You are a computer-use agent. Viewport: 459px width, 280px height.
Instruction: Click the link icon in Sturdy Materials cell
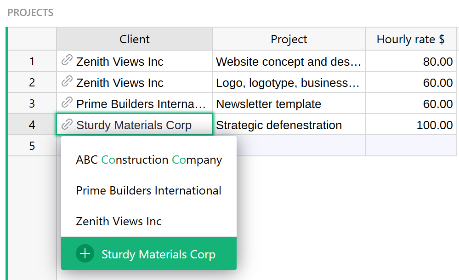click(x=67, y=124)
